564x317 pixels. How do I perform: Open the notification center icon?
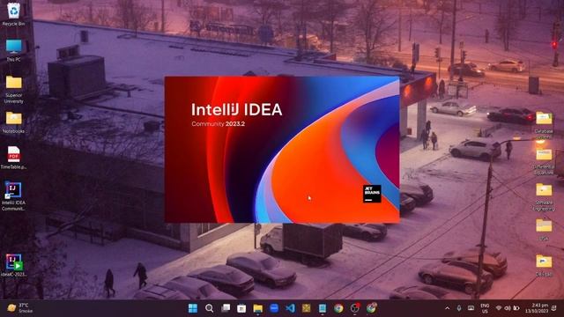(x=554, y=308)
